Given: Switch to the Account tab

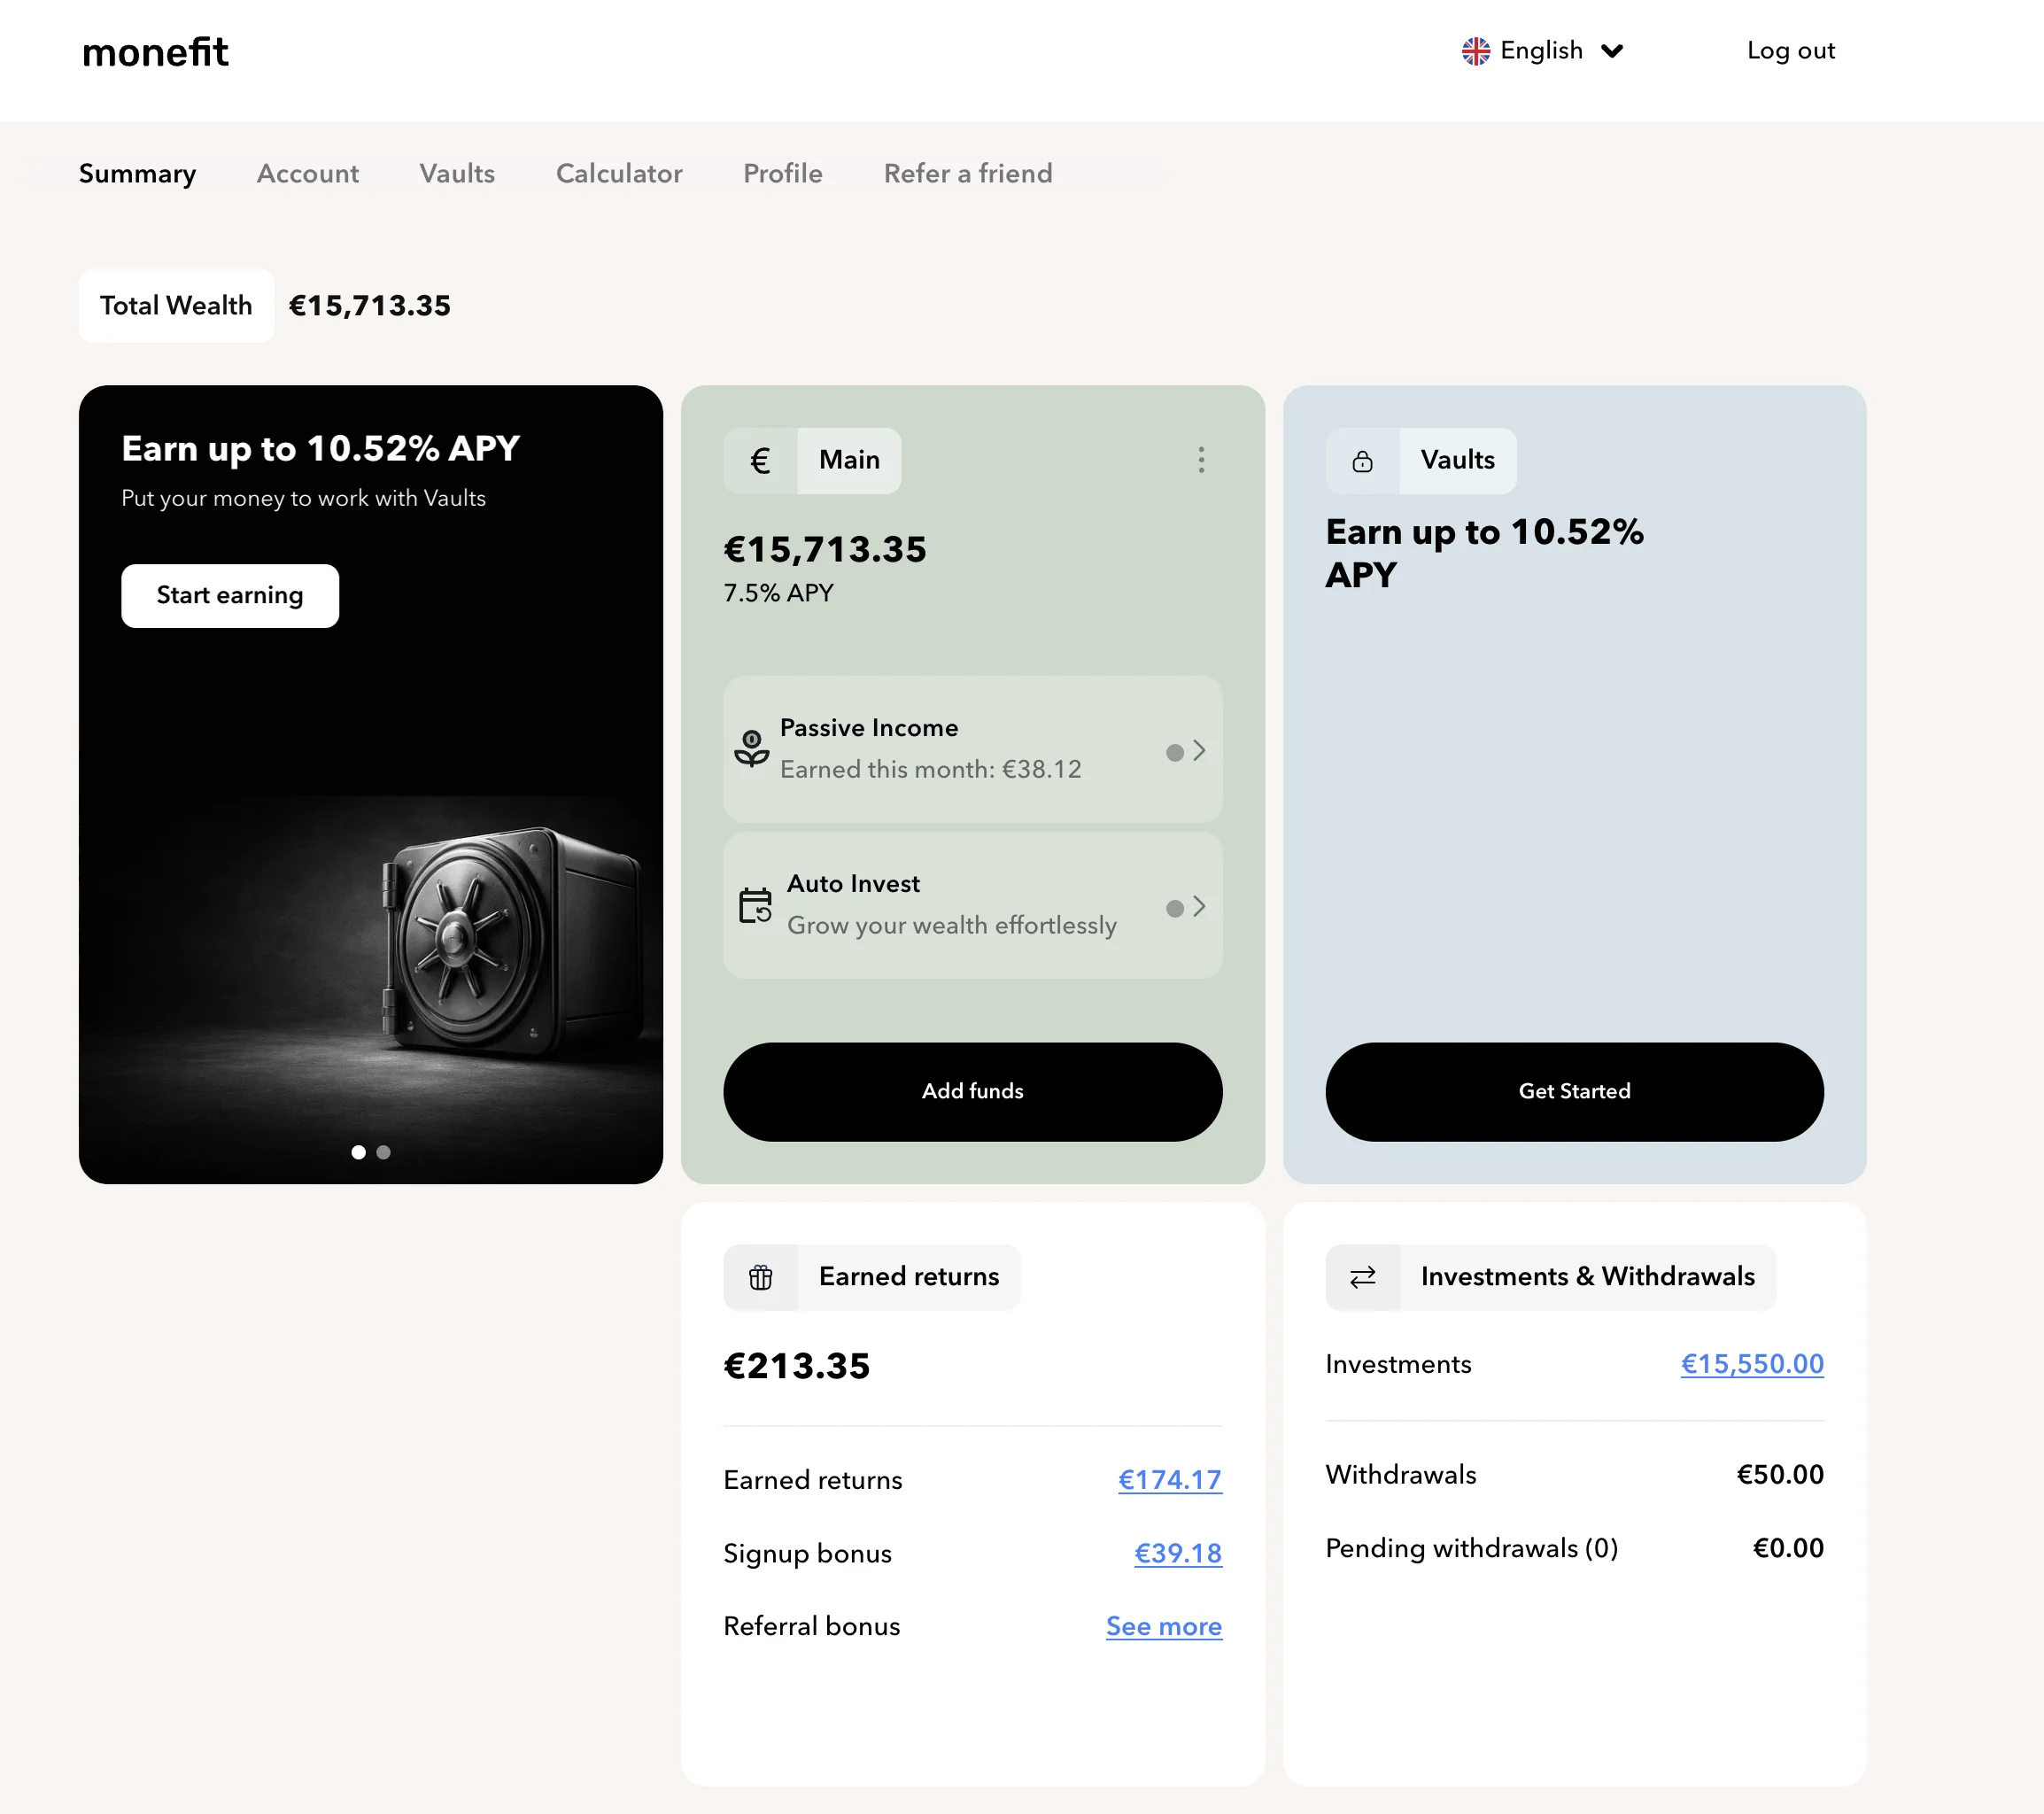Looking at the screenshot, I should click(307, 173).
